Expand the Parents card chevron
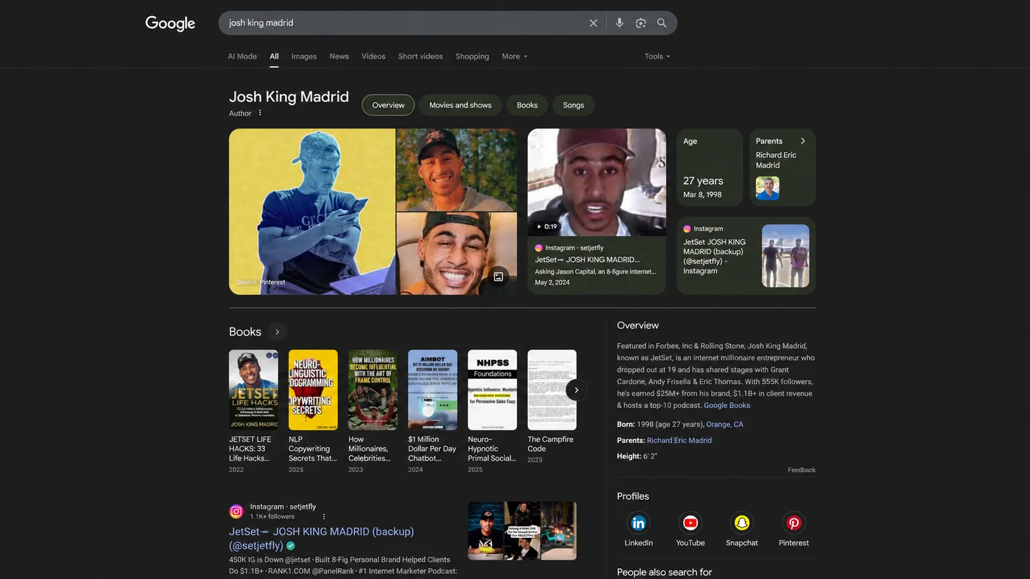Viewport: 1030px width, 579px height. pyautogui.click(x=803, y=141)
